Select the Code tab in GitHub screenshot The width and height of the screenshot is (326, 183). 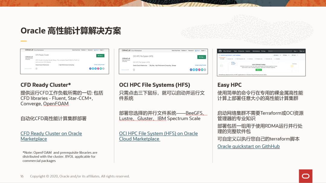pos(222,59)
